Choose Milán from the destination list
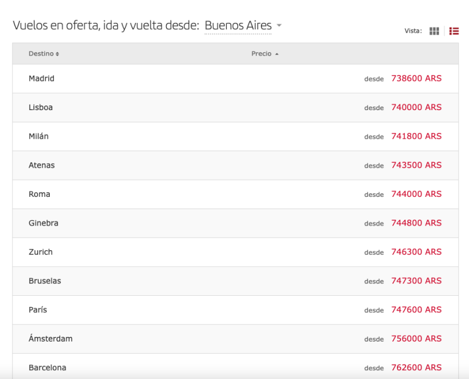The height and width of the screenshot is (379, 469). pyautogui.click(x=39, y=136)
